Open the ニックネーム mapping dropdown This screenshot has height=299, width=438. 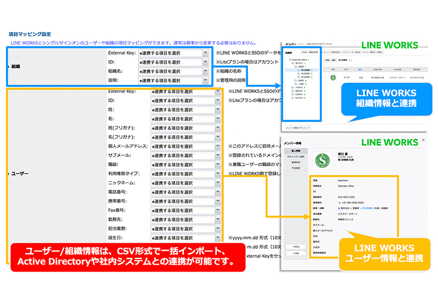pyautogui.click(x=186, y=183)
